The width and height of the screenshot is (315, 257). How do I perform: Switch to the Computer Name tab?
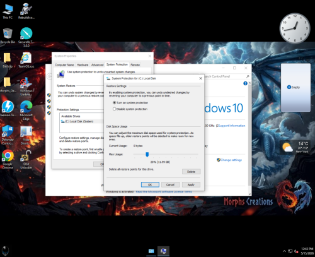[64, 65]
